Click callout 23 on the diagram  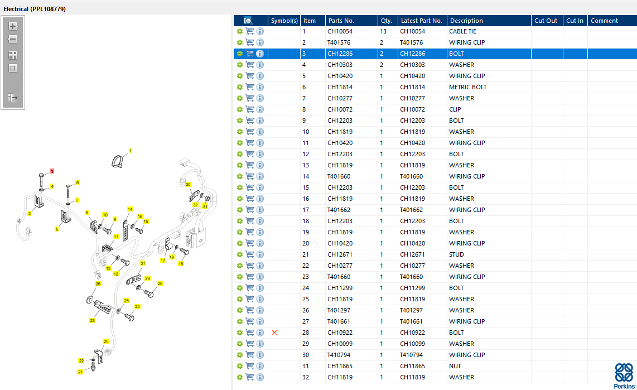92,320
